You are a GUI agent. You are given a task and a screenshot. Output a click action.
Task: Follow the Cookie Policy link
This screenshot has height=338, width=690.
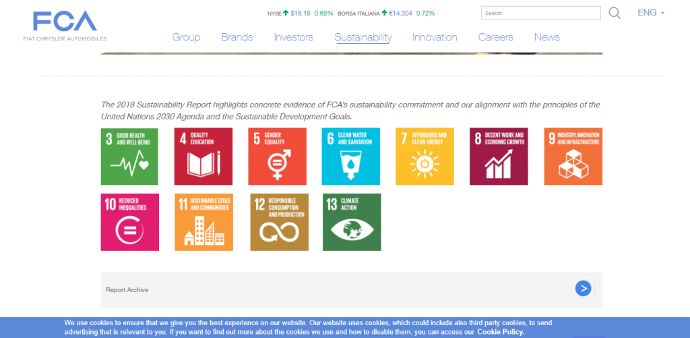[500, 332]
